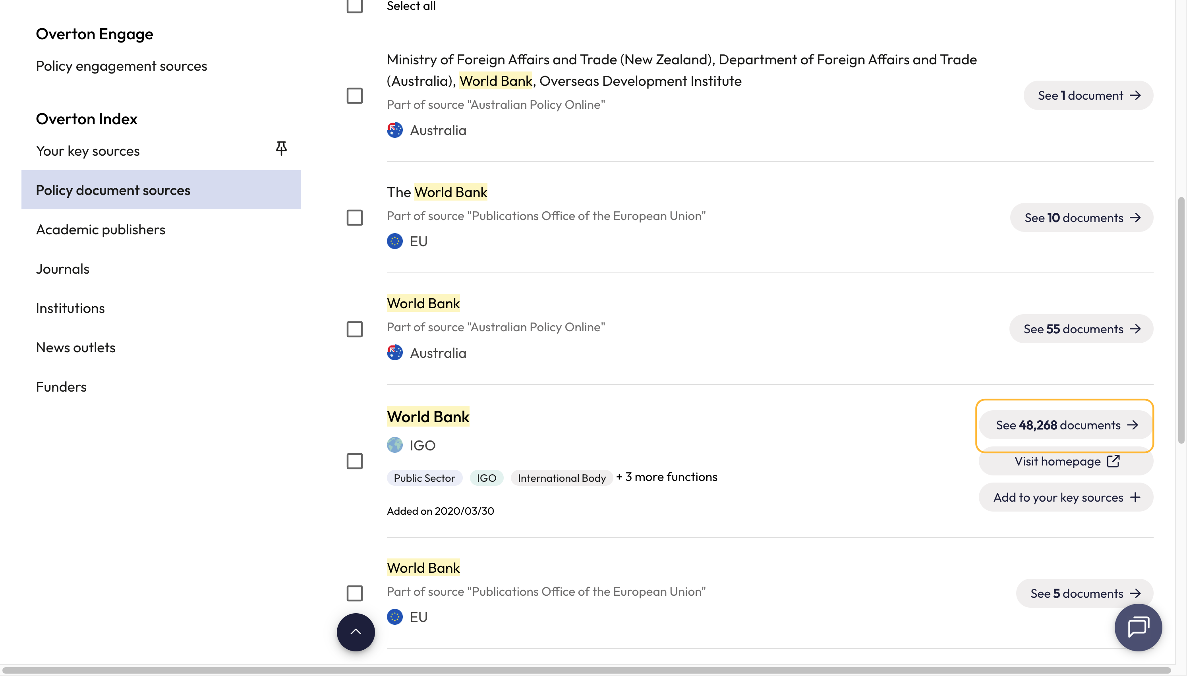
Task: Open See 48,268 documents
Action: (x=1066, y=425)
